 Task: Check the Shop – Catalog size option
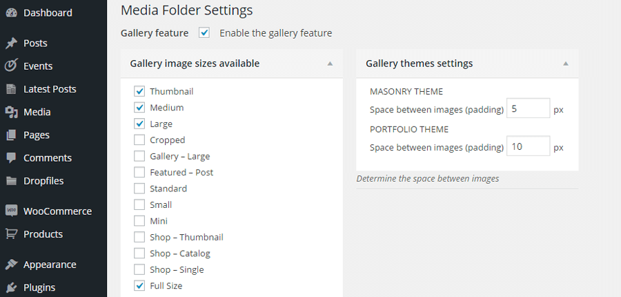[139, 253]
